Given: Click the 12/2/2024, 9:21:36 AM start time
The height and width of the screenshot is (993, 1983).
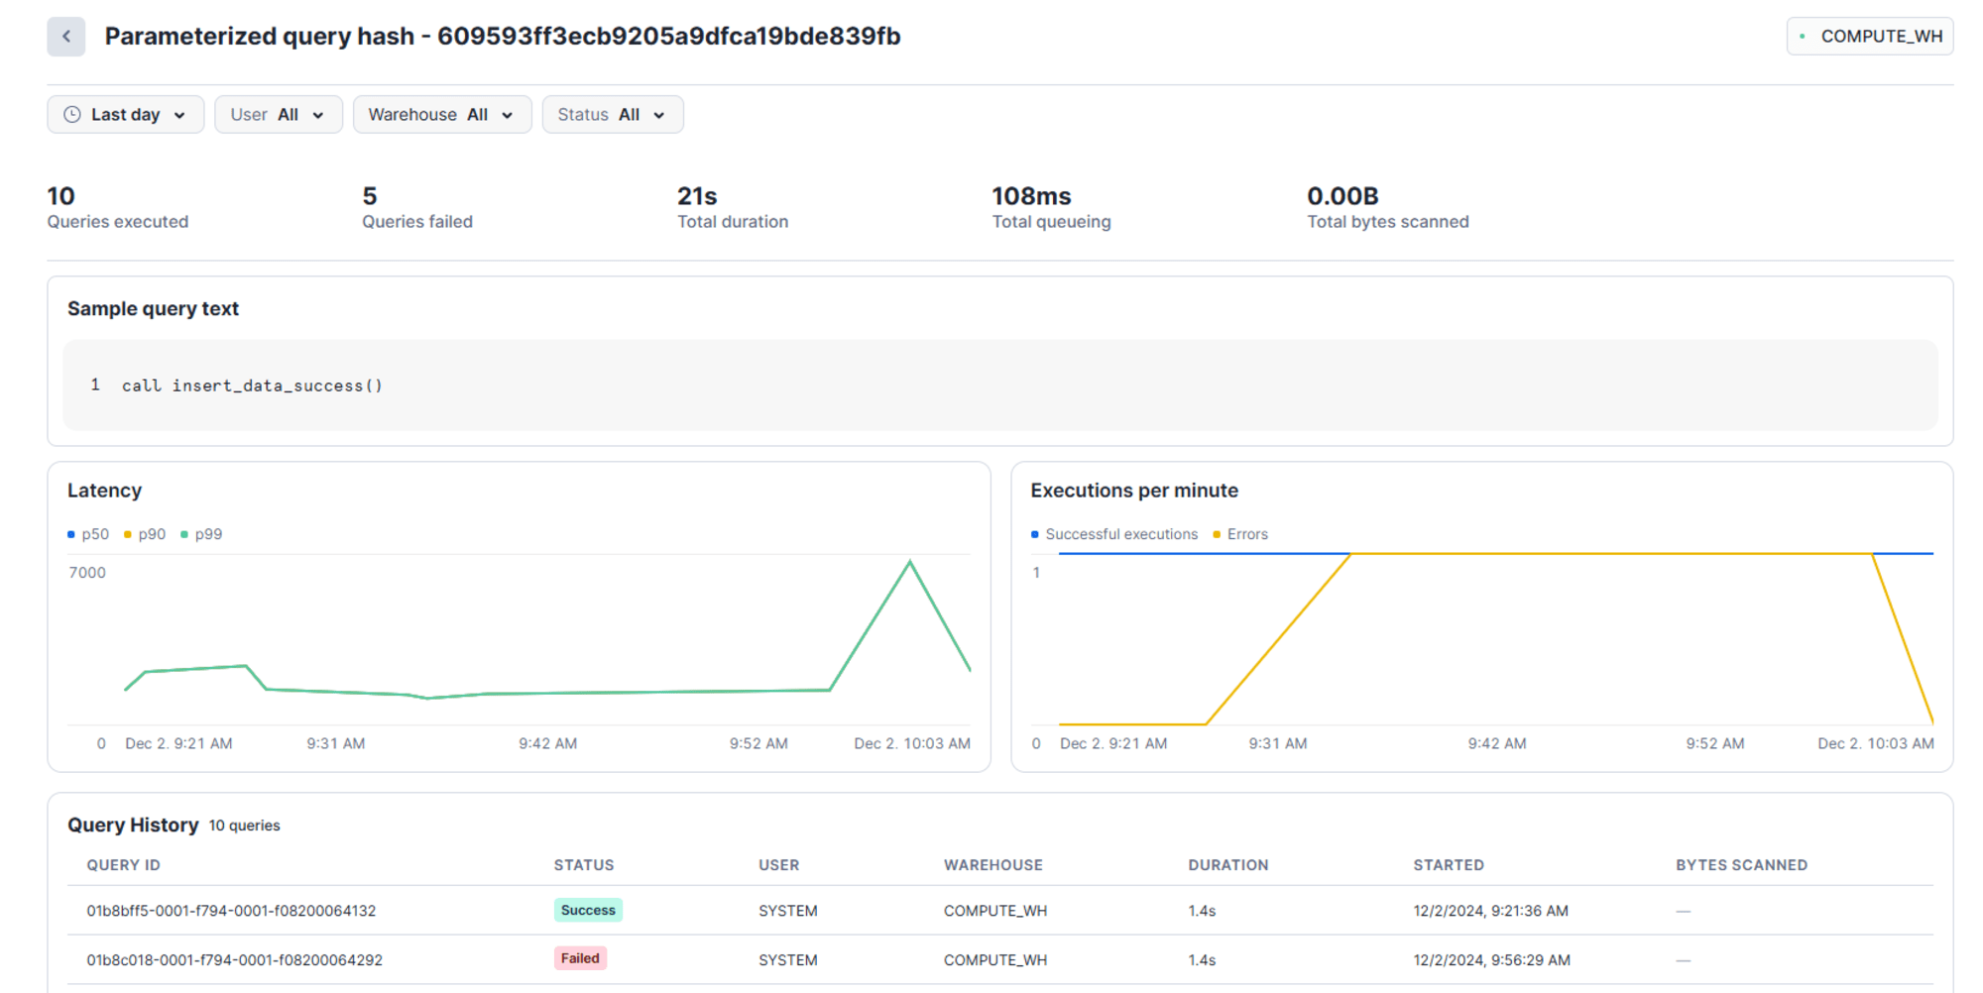Looking at the screenshot, I should (x=1491, y=911).
